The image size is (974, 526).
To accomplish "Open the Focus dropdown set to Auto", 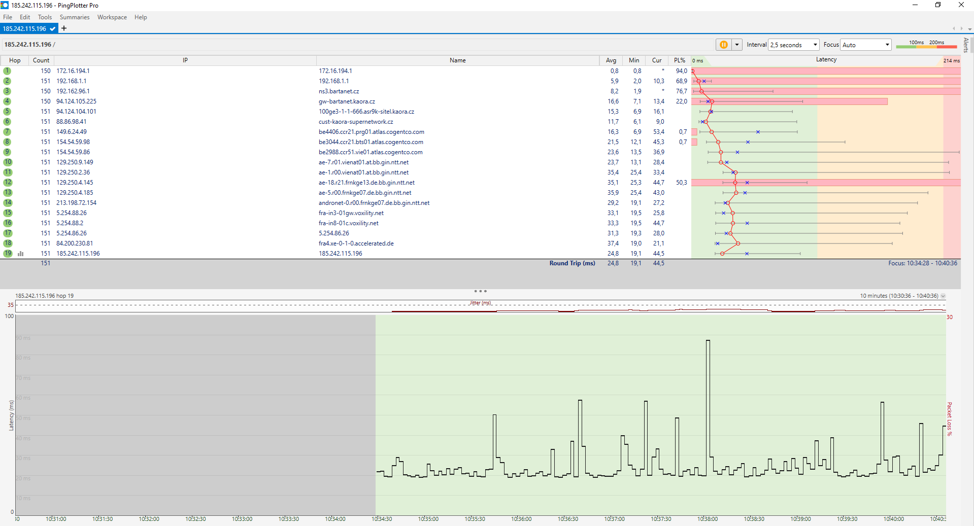I will pos(866,45).
